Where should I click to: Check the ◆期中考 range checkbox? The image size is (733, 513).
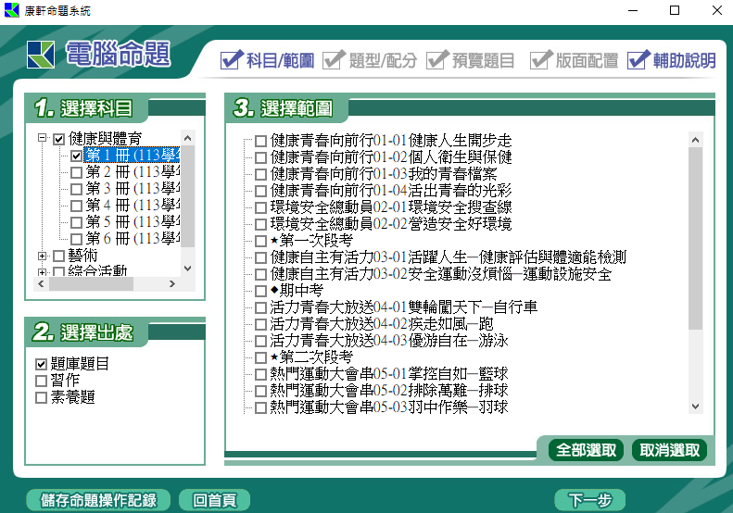[260, 291]
